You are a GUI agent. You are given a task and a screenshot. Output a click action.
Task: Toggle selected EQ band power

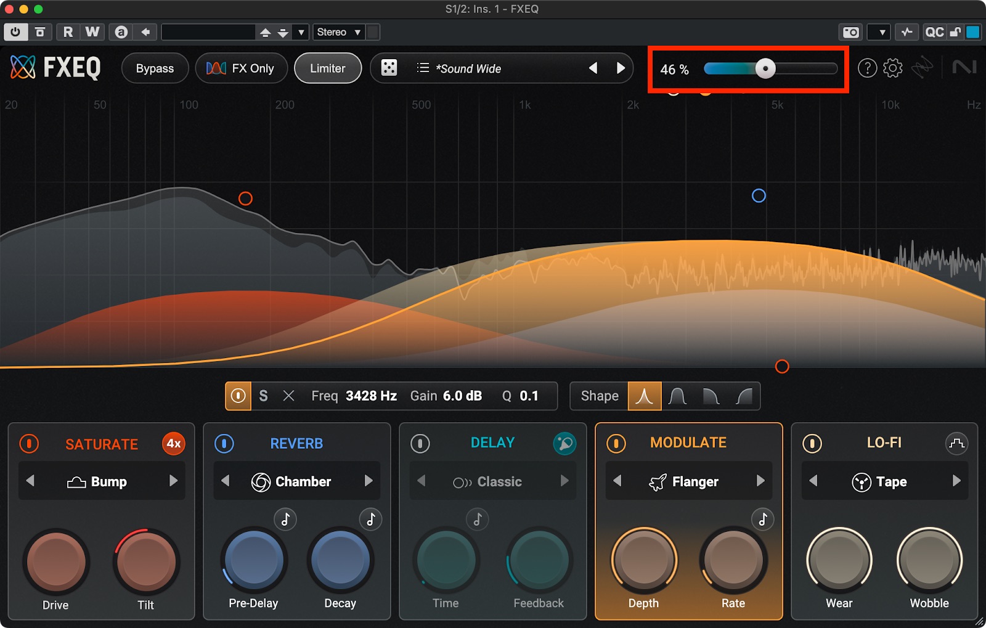[238, 396]
